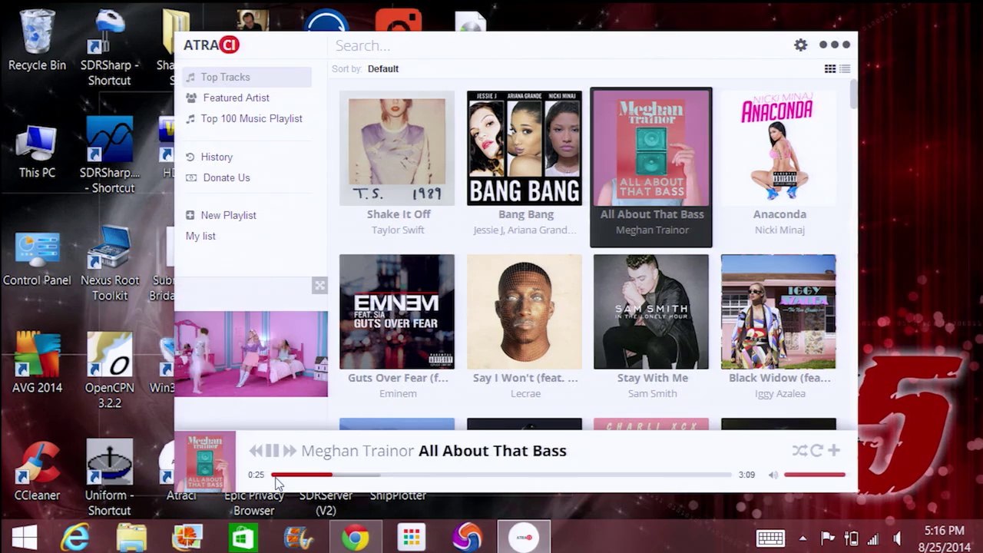The width and height of the screenshot is (983, 553).
Task: Select the Control Panel desktop icon
Action: tap(37, 257)
